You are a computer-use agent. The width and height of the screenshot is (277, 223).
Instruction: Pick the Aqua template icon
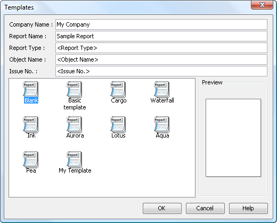coord(161,124)
